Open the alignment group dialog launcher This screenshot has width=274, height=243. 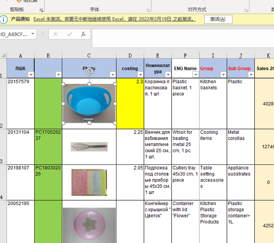tap(246, 10)
